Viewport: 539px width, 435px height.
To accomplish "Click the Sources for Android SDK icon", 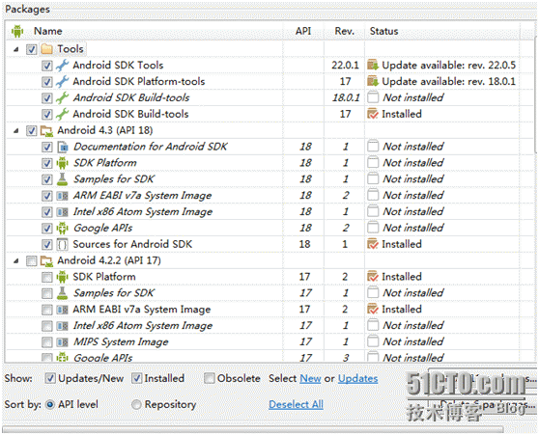I will click(62, 244).
